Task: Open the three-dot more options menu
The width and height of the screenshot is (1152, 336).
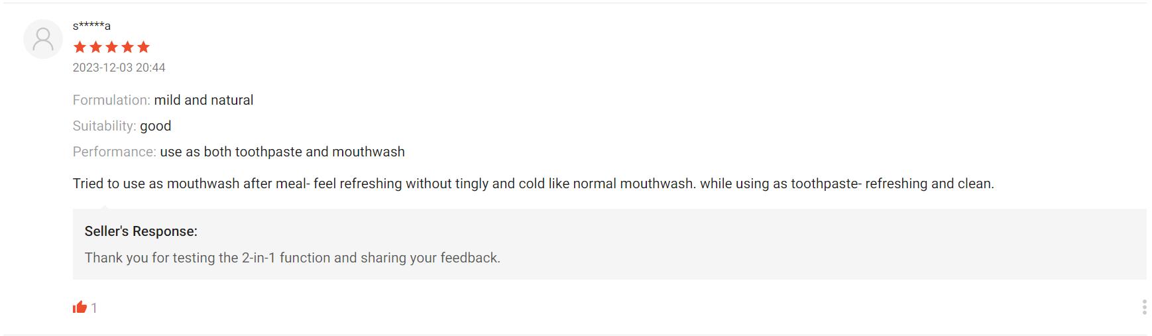Action: (x=1144, y=307)
